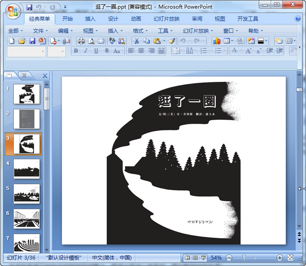Click the New blank presentation icon
This screenshot has height=266, width=306.
12,41
